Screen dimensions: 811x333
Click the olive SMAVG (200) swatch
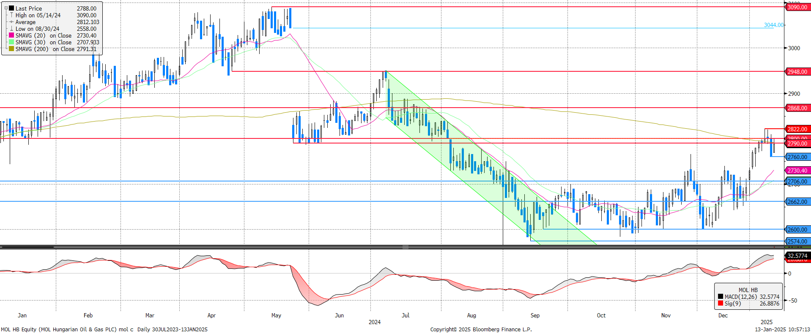tap(11, 49)
